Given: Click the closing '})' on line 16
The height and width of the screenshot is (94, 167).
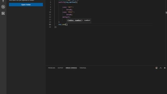Looking at the screenshot, I should coord(55,27).
